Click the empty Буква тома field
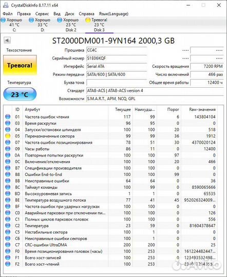The height and width of the screenshot is (277, 227). (x=117, y=83)
